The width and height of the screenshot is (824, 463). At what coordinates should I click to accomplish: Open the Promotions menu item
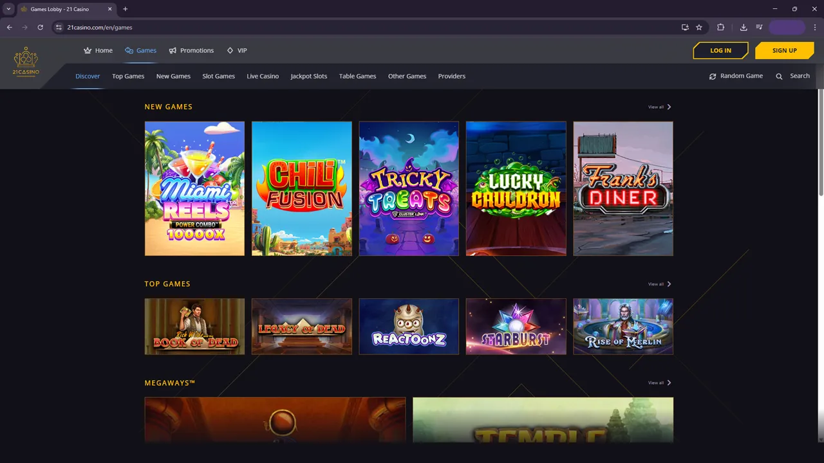(x=191, y=50)
